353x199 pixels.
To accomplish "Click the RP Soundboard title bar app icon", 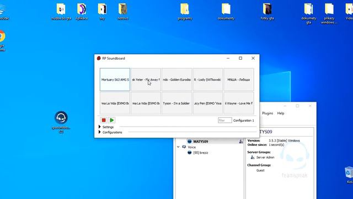I will point(99,58).
